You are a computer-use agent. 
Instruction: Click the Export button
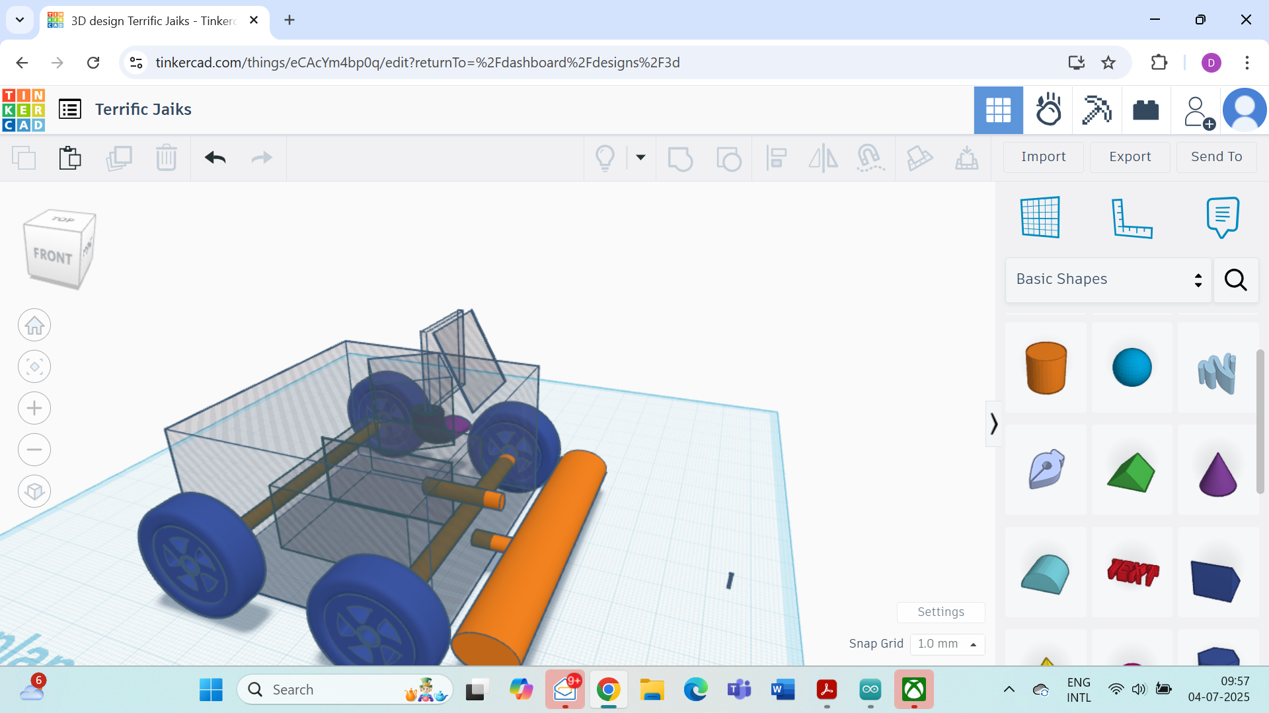[x=1130, y=157]
